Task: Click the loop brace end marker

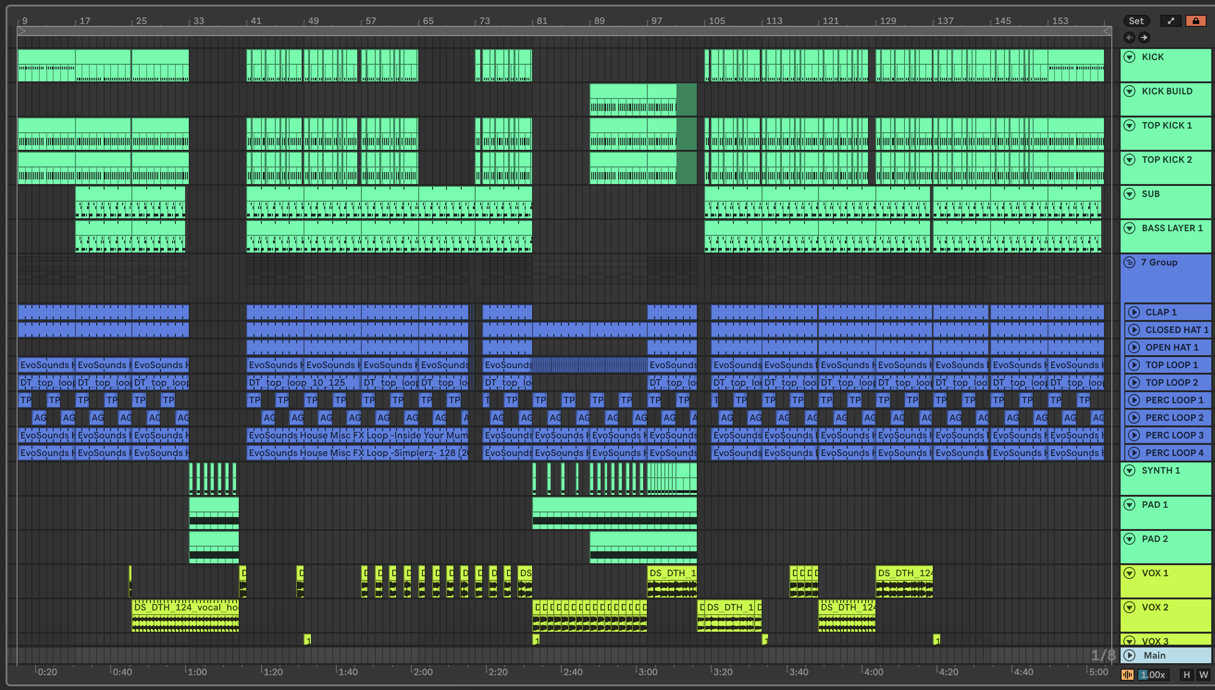Action: click(1107, 31)
